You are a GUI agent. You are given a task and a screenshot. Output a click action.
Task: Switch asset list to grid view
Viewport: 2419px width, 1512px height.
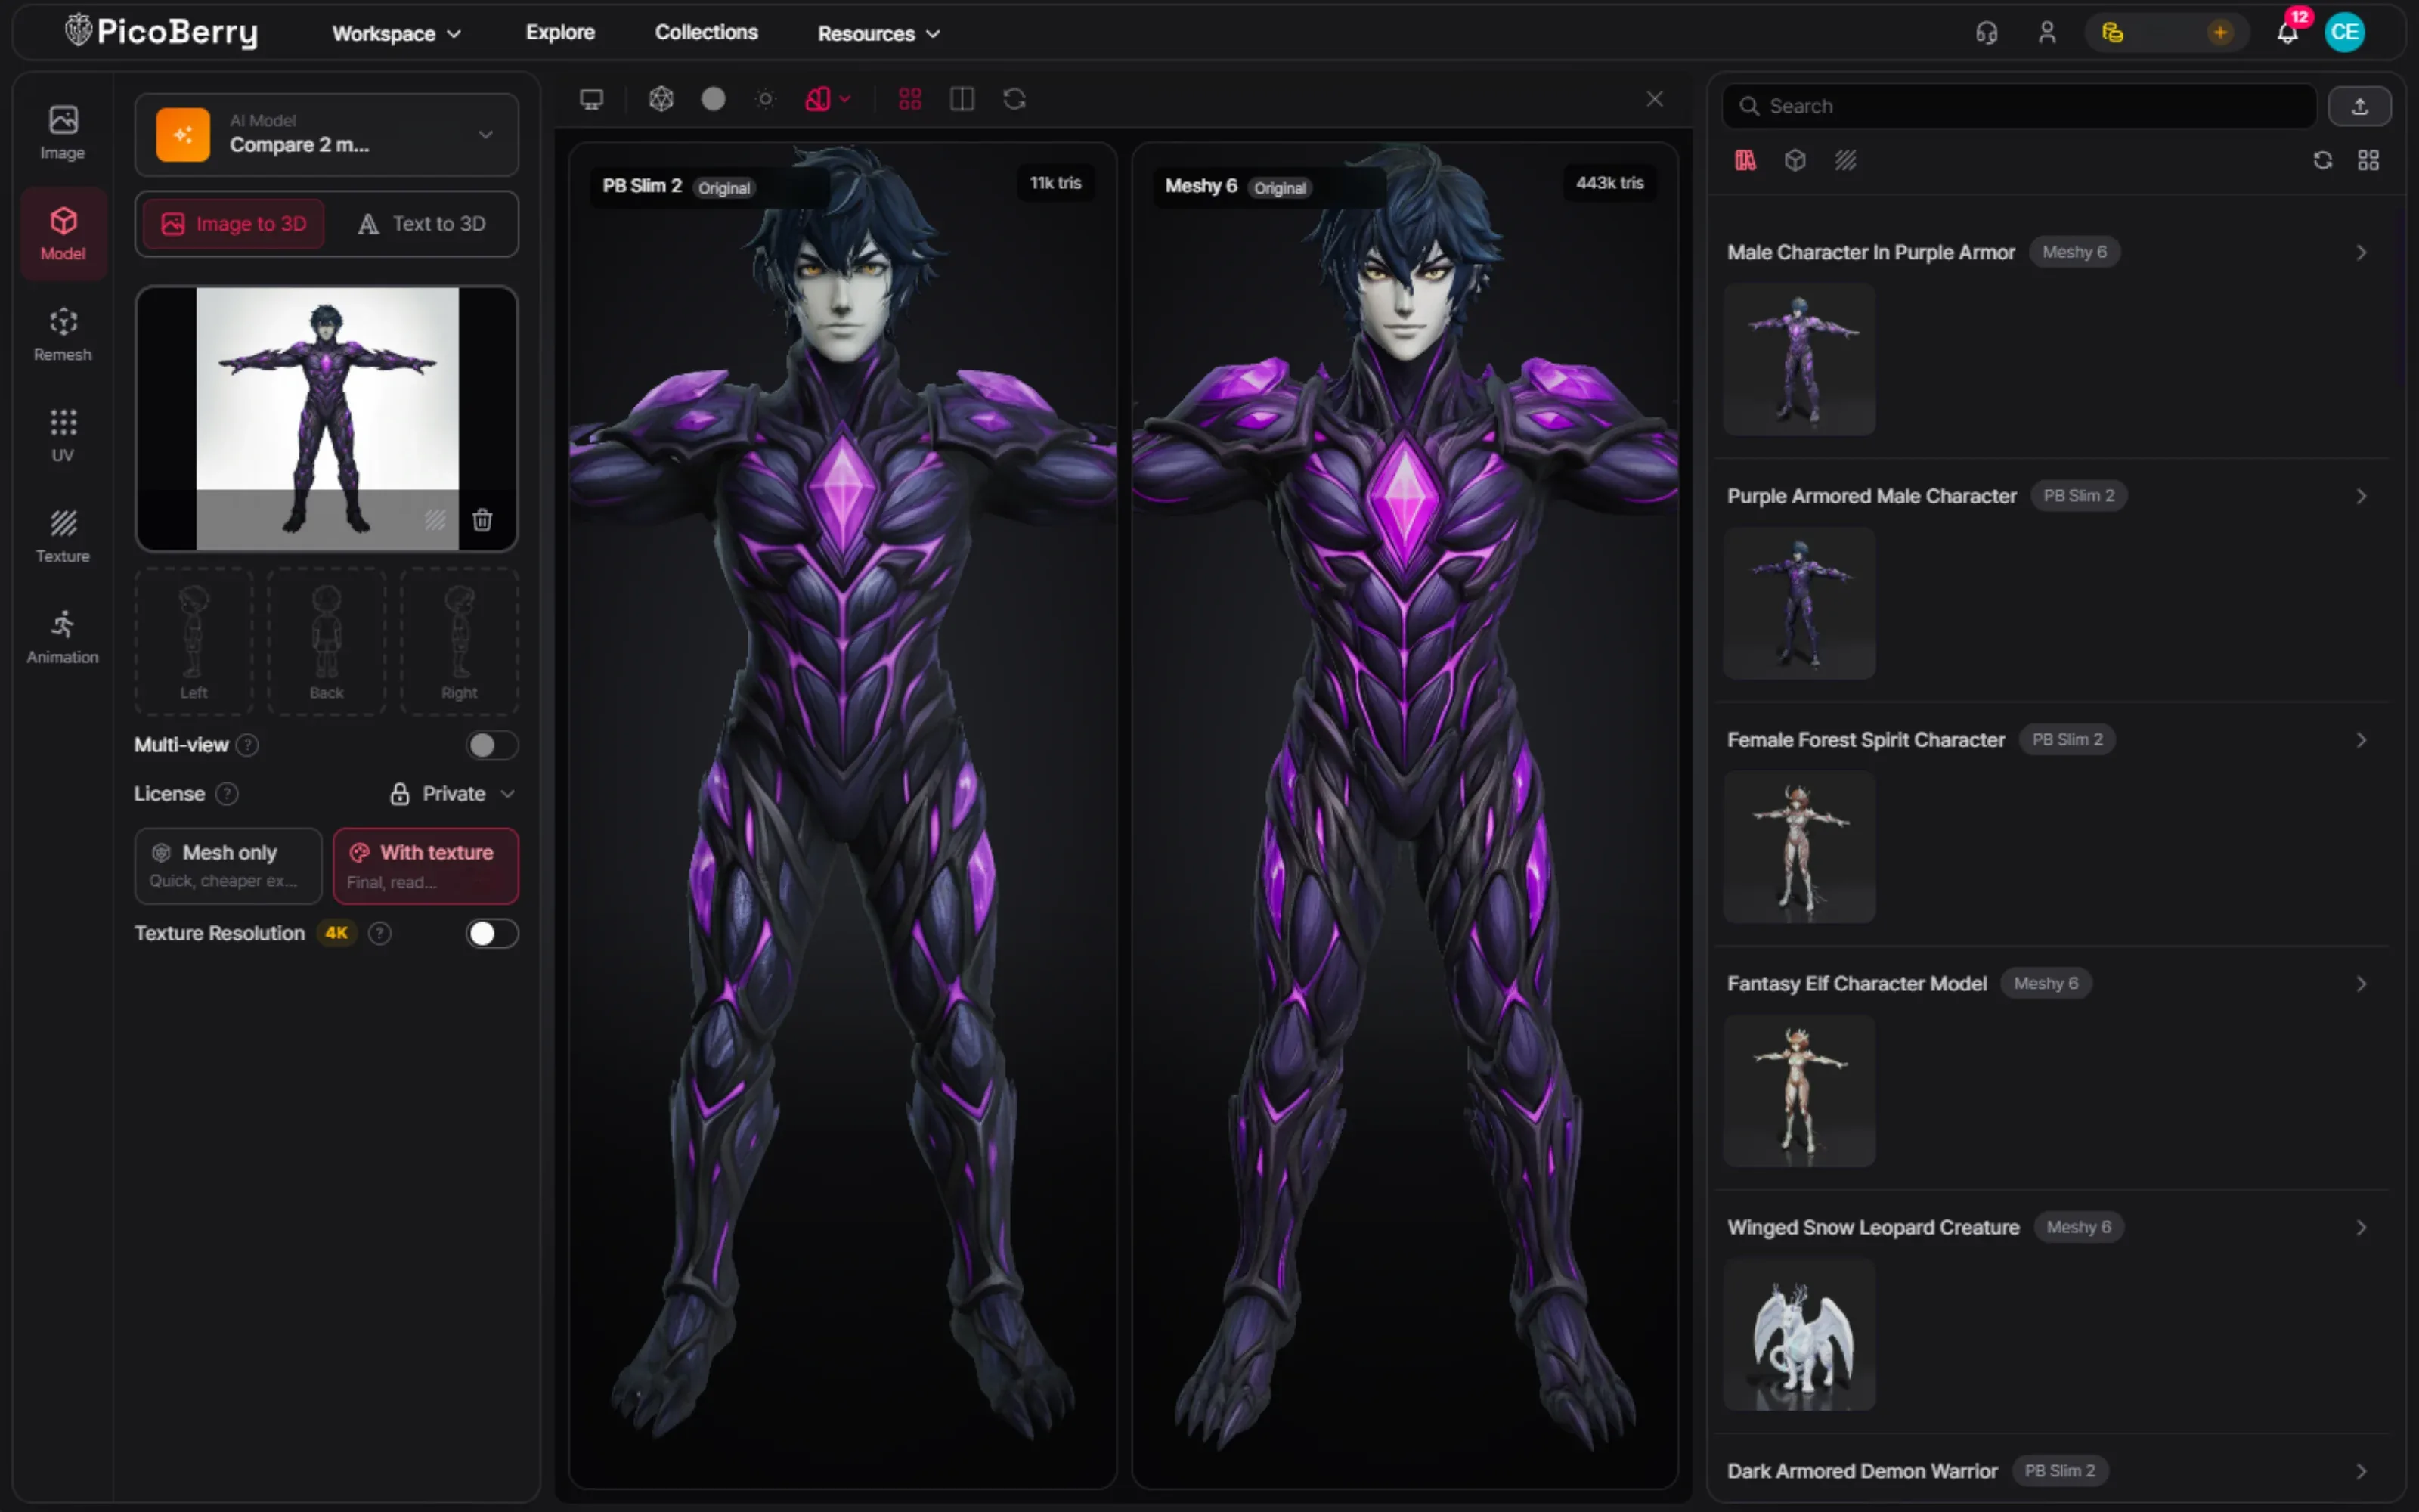tap(2368, 161)
